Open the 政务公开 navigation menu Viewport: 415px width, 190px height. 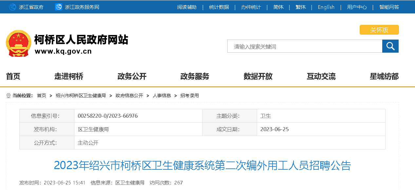coord(132,77)
